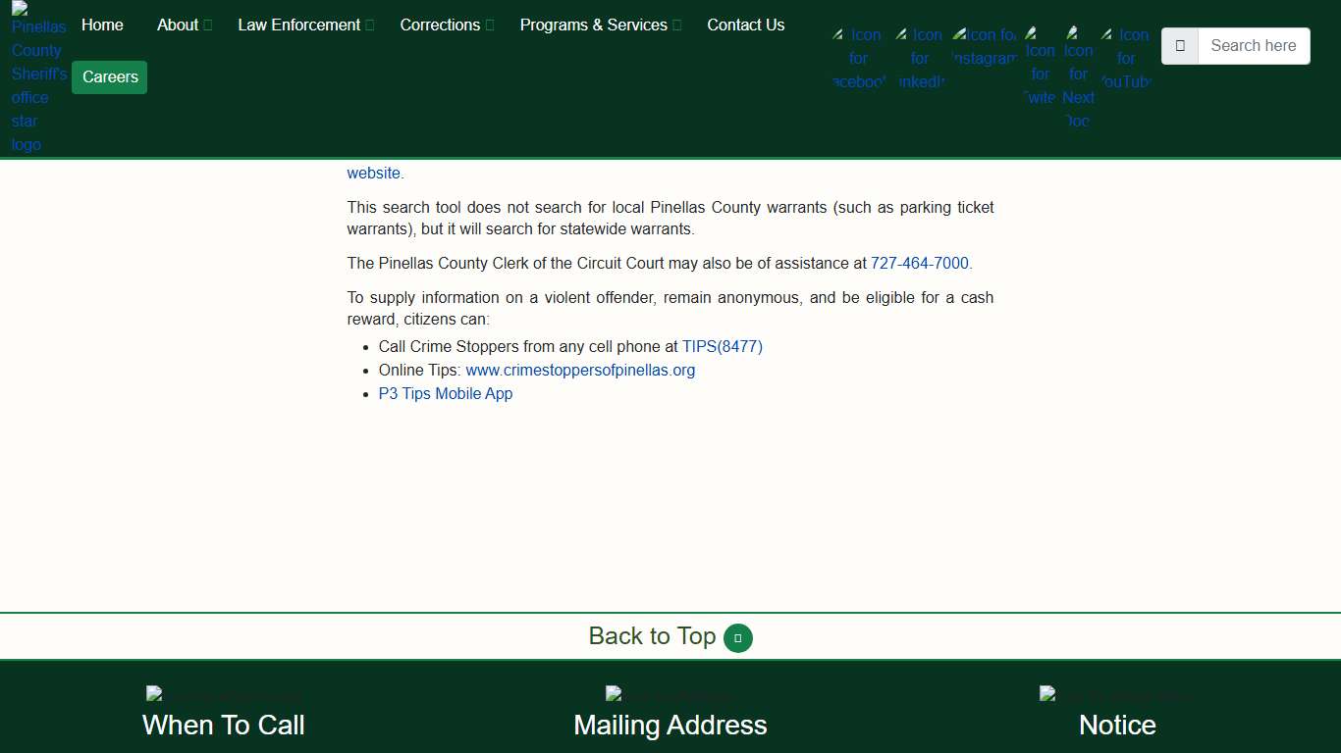This screenshot has width=1341, height=753.
Task: Open the LinkedIn icon link
Action: coord(920,58)
